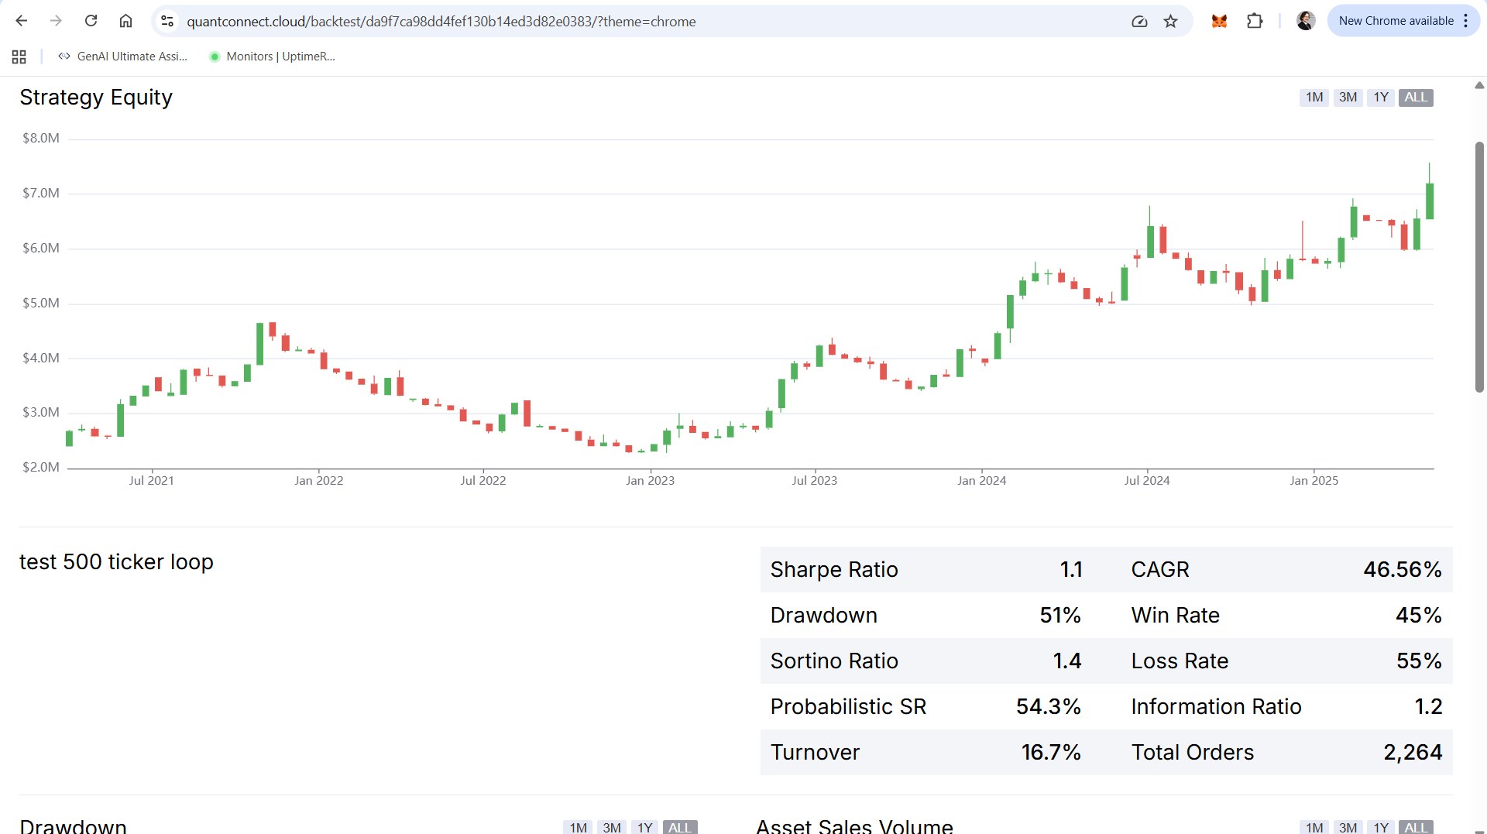
Task: Click the Sharpe Ratio value 1.1
Action: tap(1071, 570)
